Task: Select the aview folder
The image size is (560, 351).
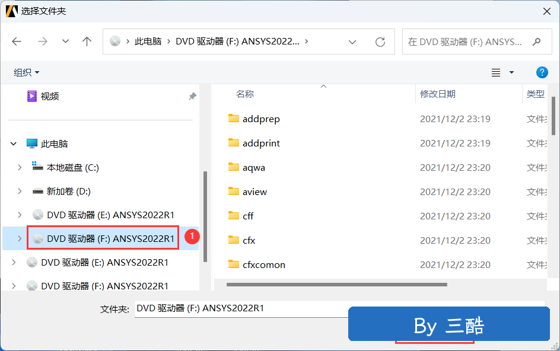Action: [x=247, y=192]
